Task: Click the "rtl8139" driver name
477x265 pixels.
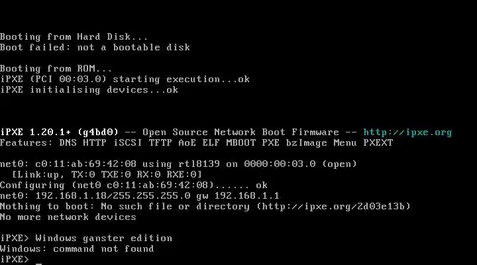Action: coord(190,164)
